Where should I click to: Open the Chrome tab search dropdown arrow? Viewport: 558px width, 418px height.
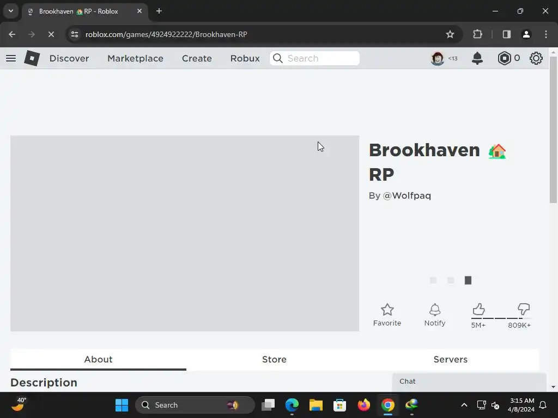pos(11,11)
